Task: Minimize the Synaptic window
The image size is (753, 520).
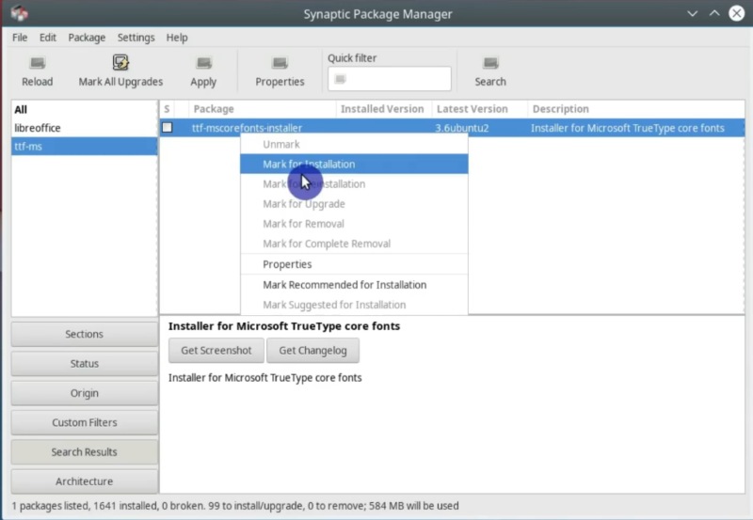Action: point(692,13)
